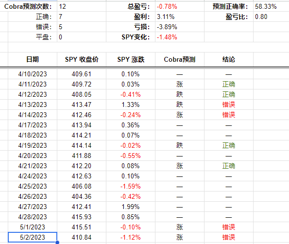Select the 4/27/2023 change 1.99% cell
Screen dimensions: 289x244
point(131,207)
